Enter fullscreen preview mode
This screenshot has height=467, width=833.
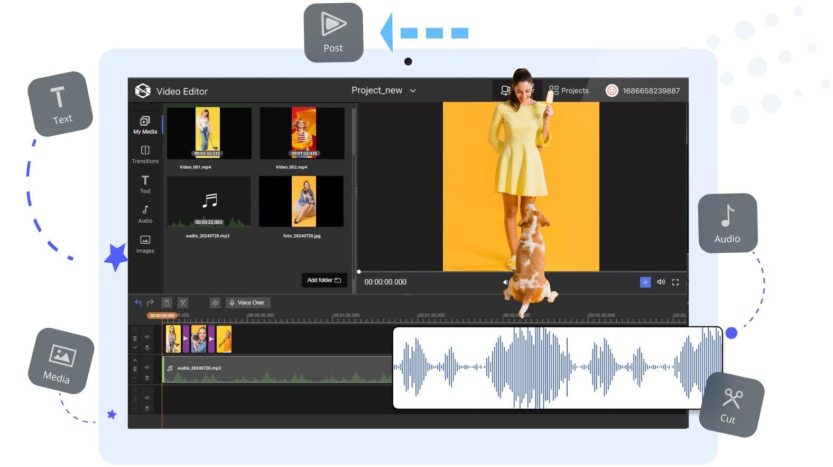(x=675, y=282)
